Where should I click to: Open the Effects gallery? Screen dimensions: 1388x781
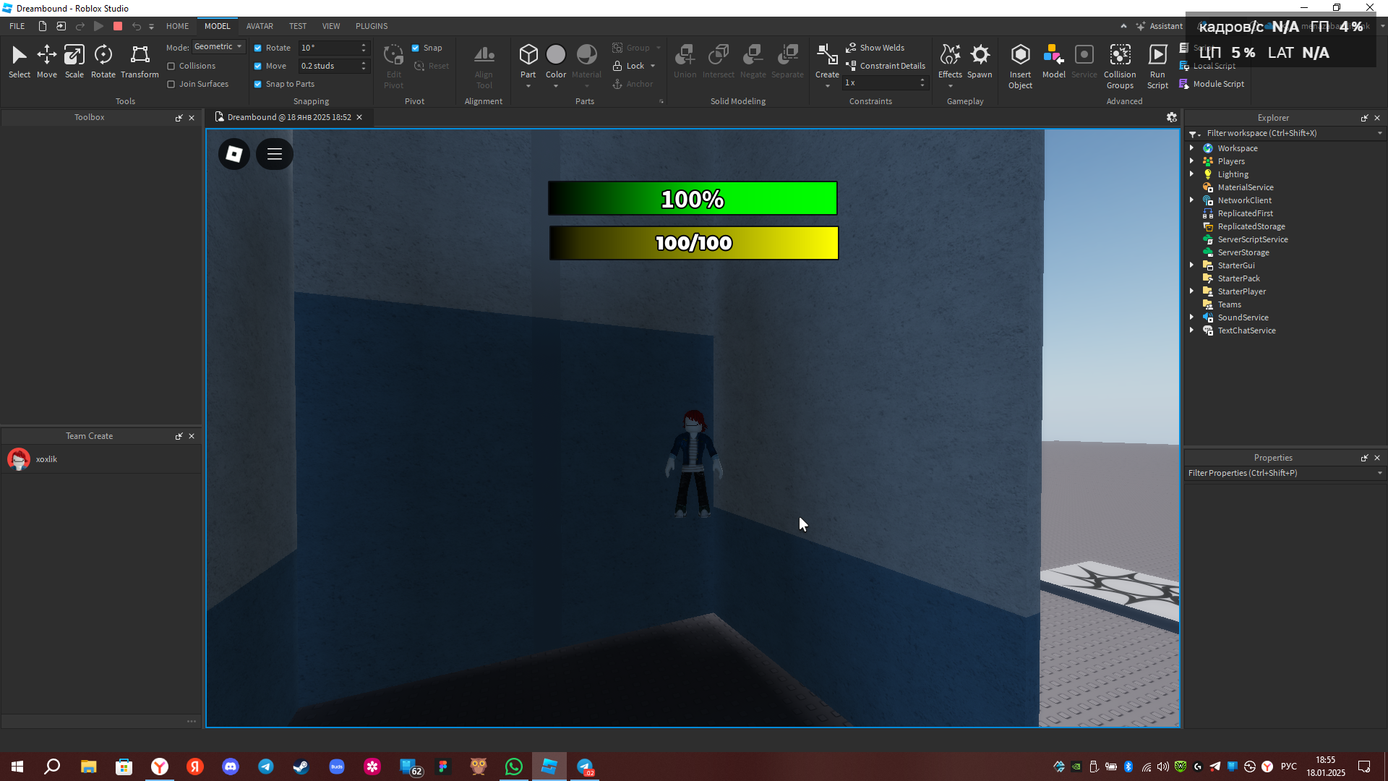pyautogui.click(x=950, y=61)
